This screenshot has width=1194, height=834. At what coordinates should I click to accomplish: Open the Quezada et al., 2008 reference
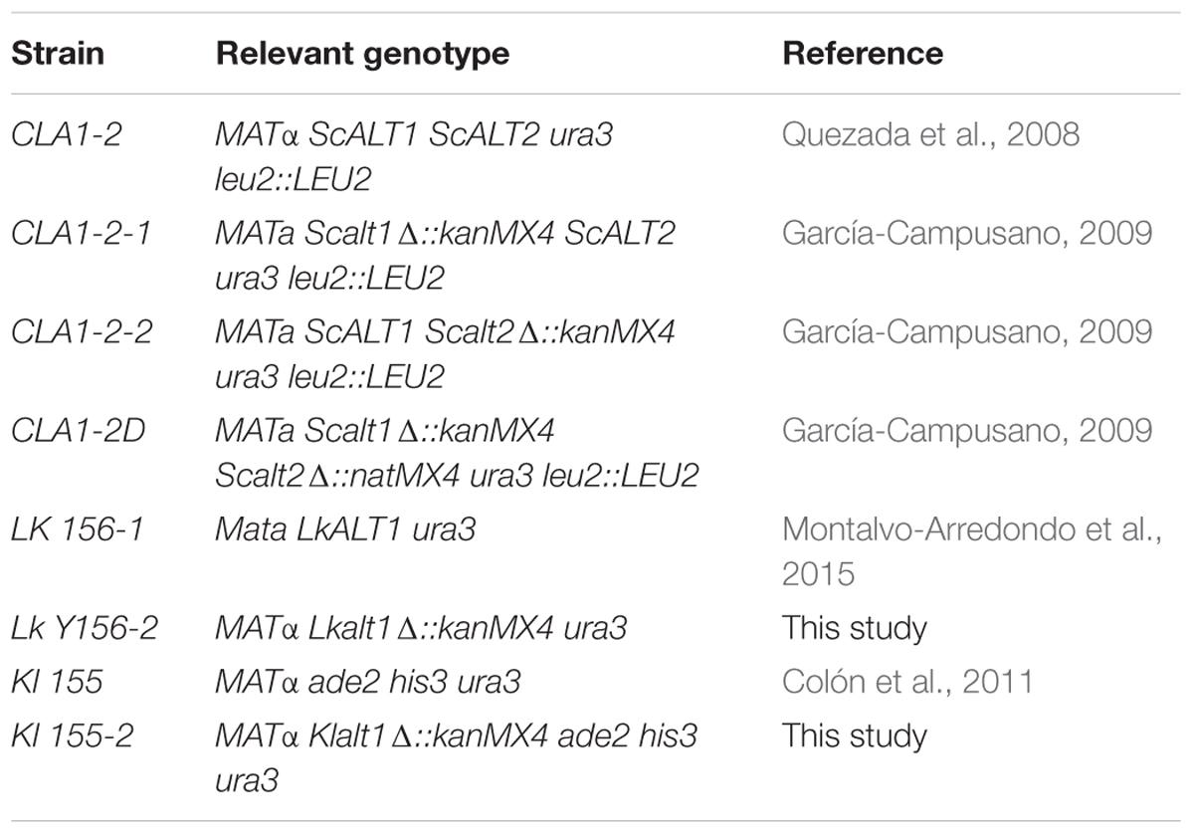tap(930, 134)
